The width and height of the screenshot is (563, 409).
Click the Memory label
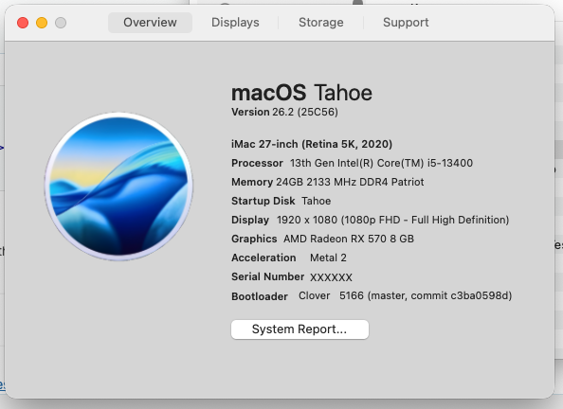[252, 183]
